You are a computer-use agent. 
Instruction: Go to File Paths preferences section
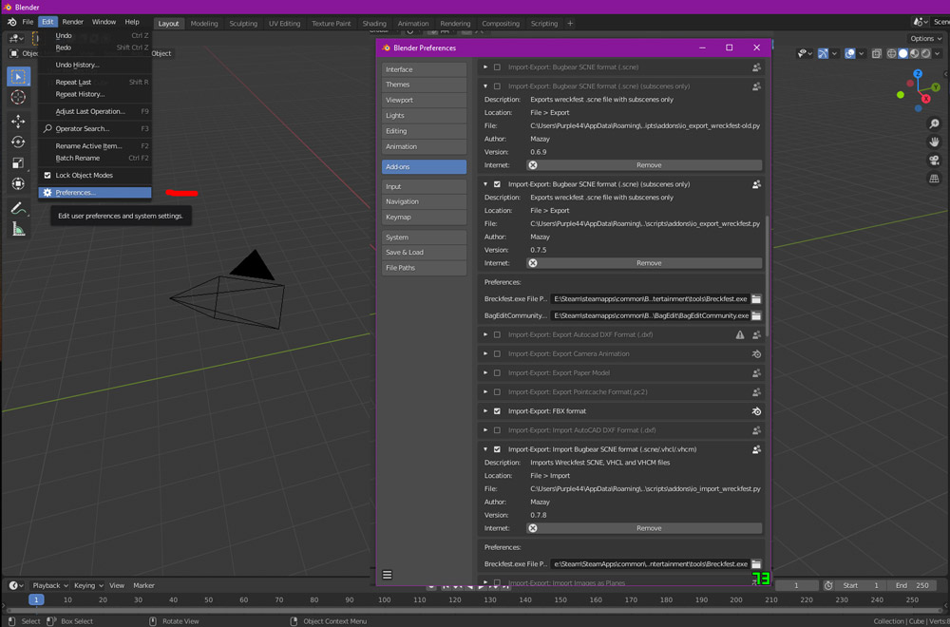424,268
